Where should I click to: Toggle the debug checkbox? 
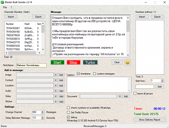pyautogui.click(x=68, y=117)
